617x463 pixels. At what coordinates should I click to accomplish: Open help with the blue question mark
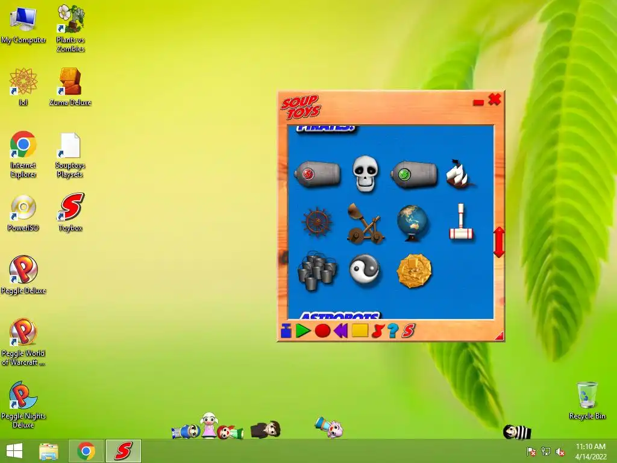393,331
